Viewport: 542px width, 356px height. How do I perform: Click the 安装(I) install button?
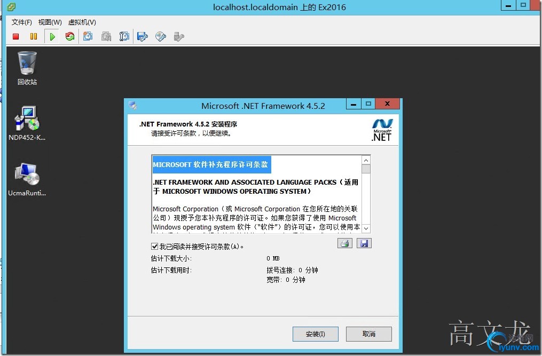[x=316, y=334]
